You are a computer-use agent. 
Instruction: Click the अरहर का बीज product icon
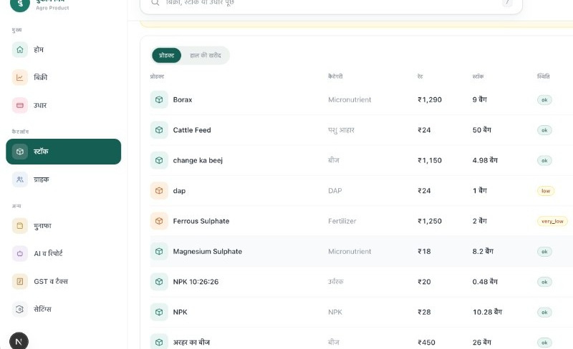coord(159,343)
